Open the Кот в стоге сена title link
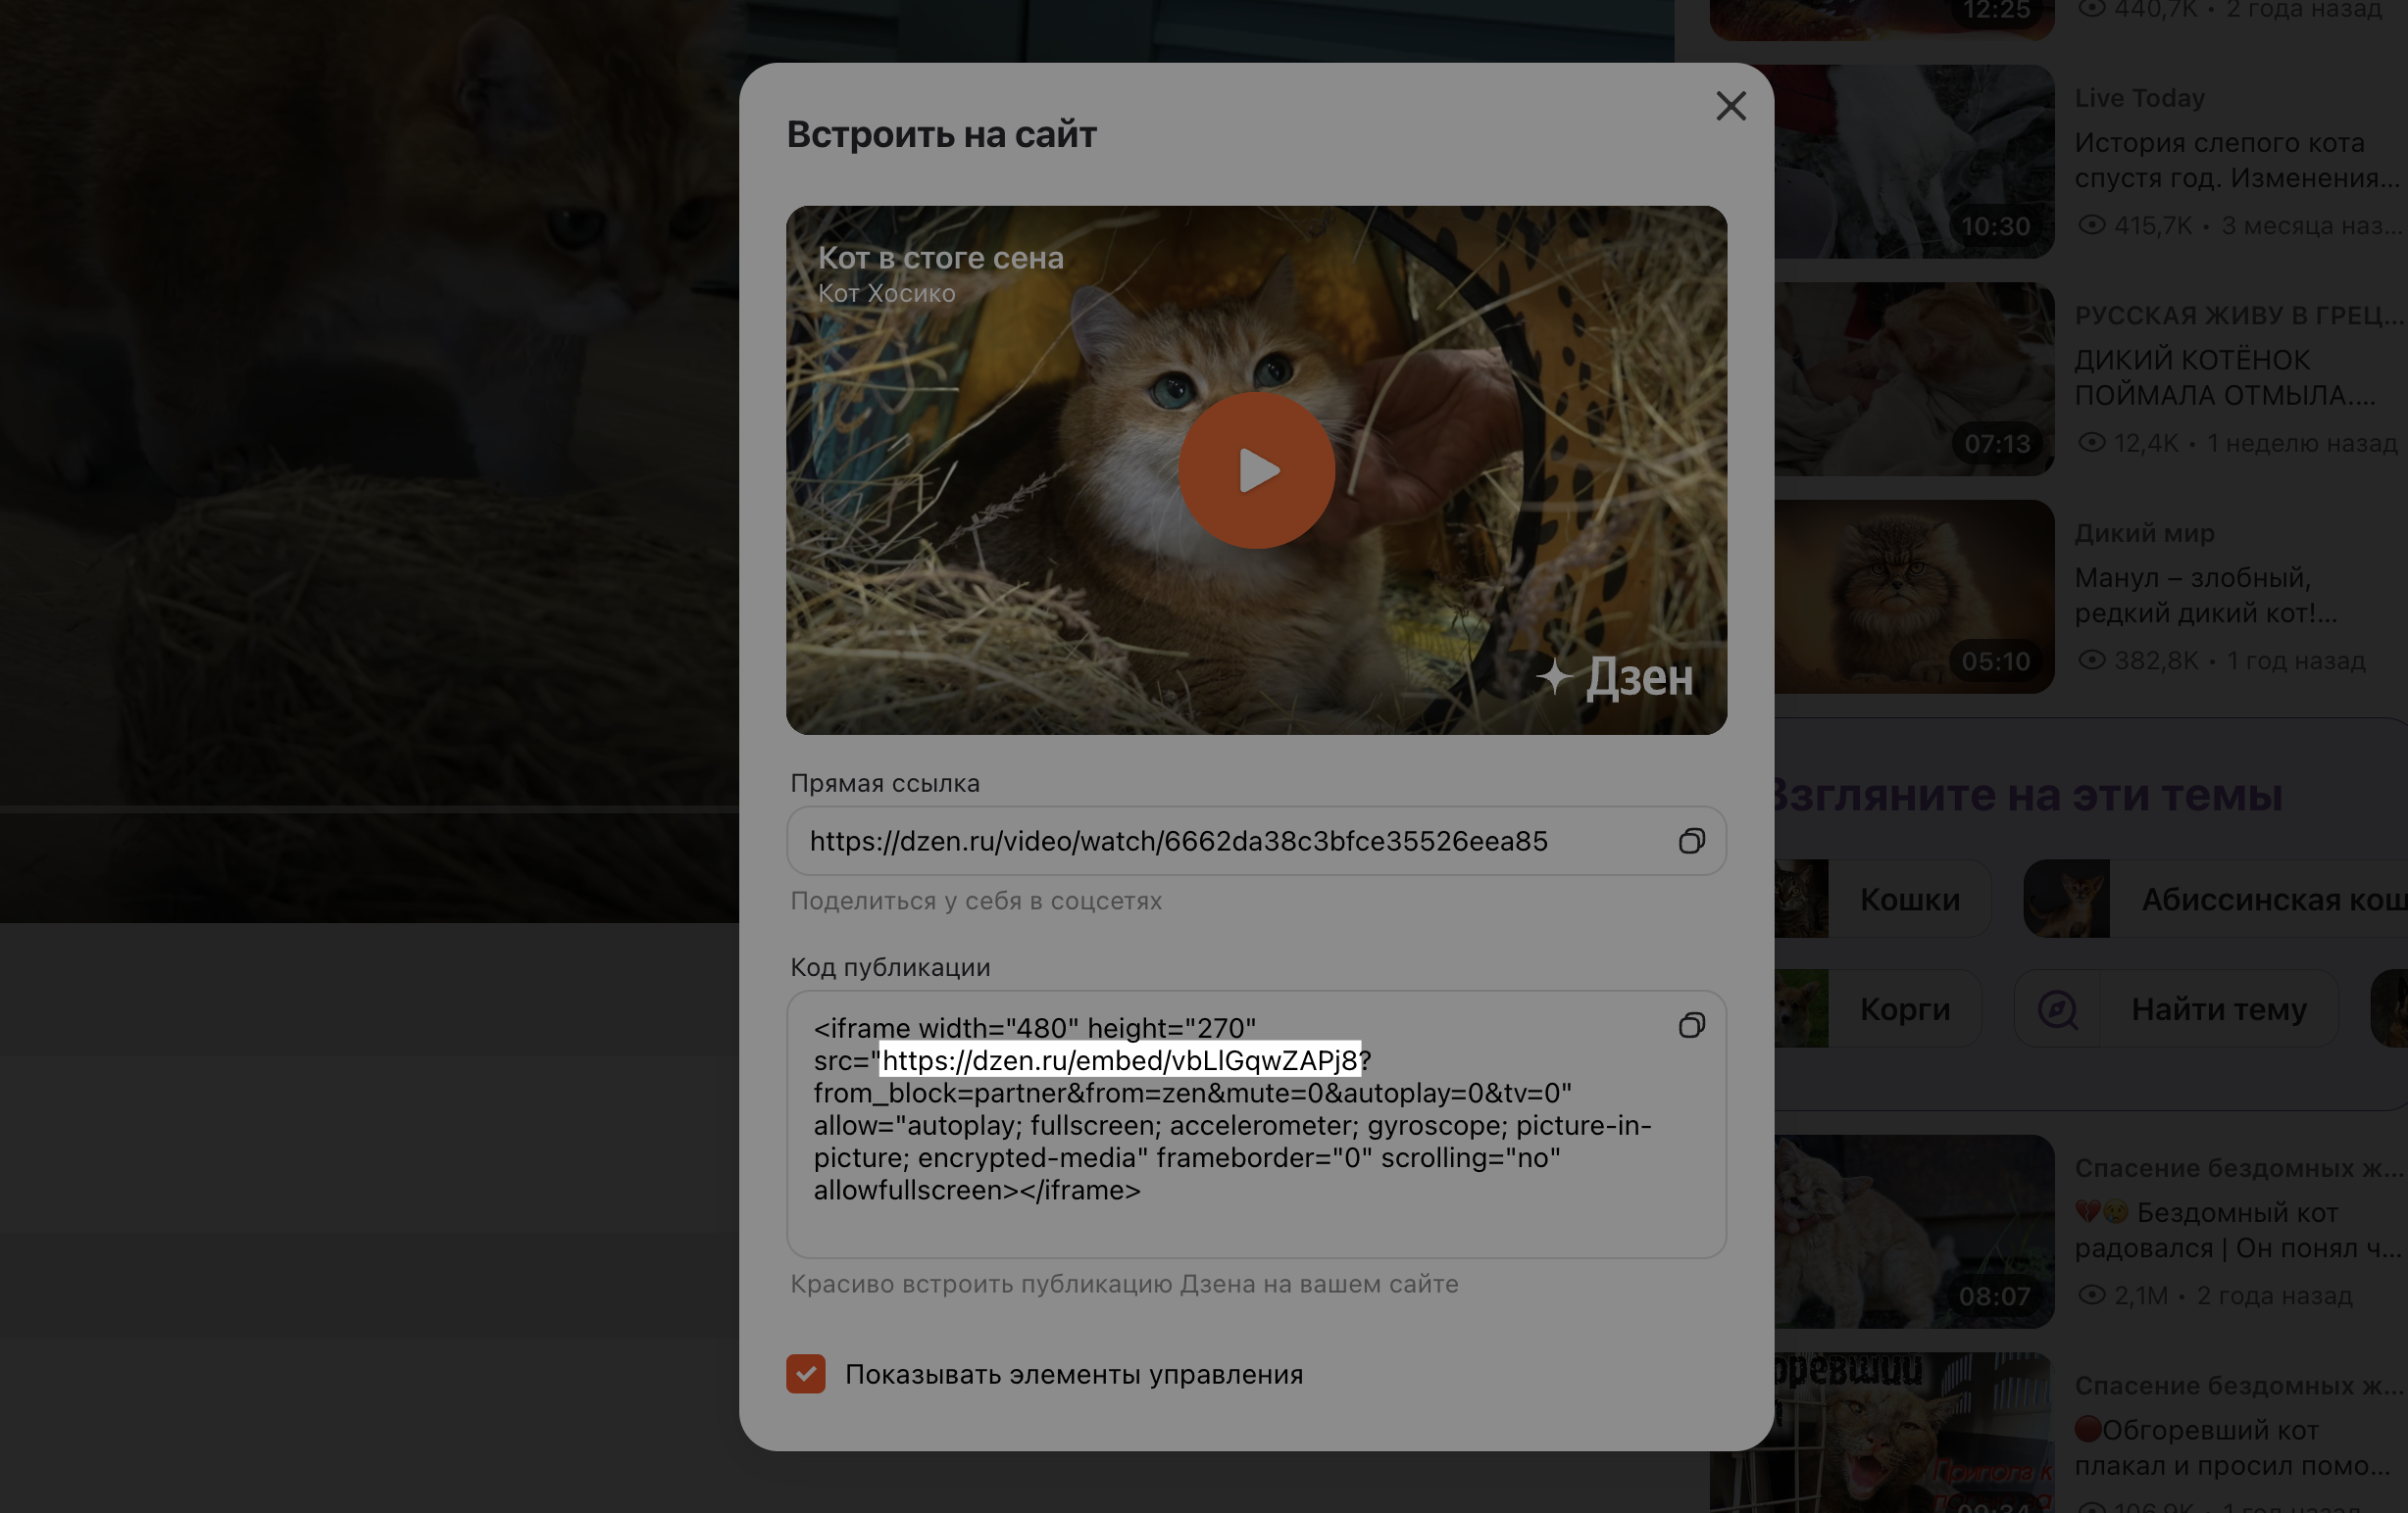 941,258
